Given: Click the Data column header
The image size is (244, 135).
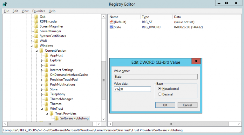Looking at the screenshot, I should (178, 17).
